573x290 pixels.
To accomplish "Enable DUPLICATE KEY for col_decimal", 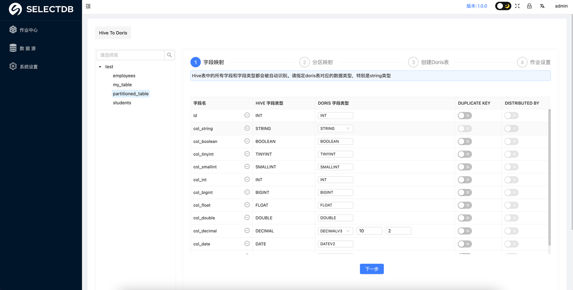I will pos(465,231).
